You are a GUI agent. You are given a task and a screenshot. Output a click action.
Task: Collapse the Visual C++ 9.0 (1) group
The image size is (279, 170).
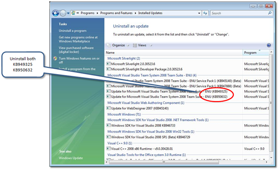coord(119,143)
